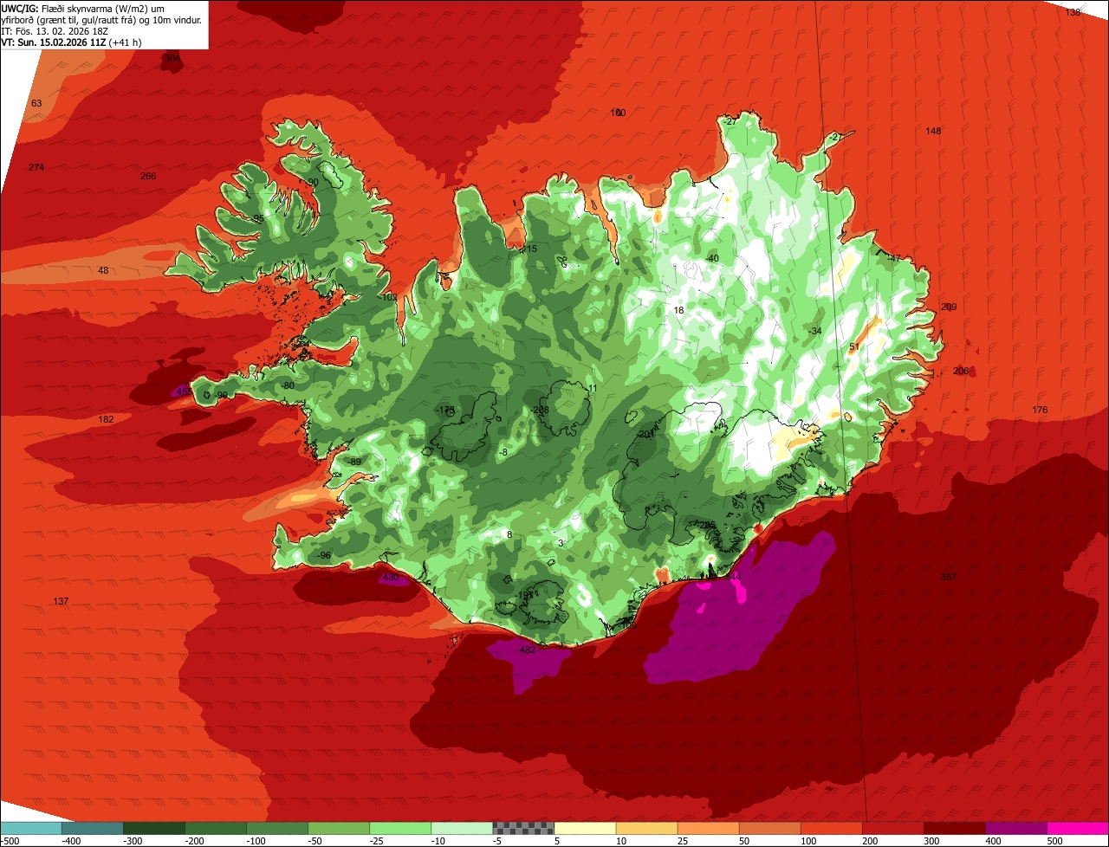Viewport: 1109px width, 847px height.
Task: Click the checkered legend swatch between -5 and 5
Action: [x=523, y=828]
